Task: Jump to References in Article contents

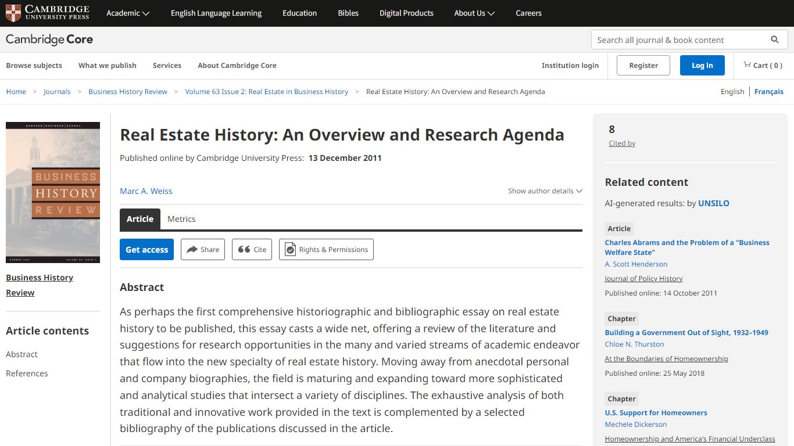Action: 27,373
